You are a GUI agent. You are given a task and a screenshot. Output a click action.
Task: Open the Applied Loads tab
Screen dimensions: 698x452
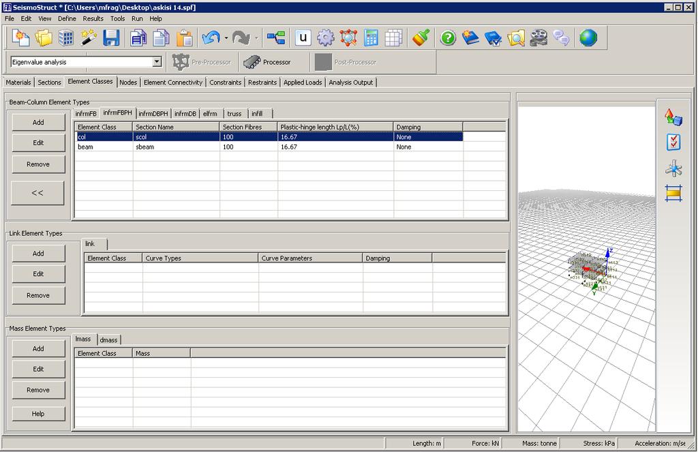(x=303, y=82)
